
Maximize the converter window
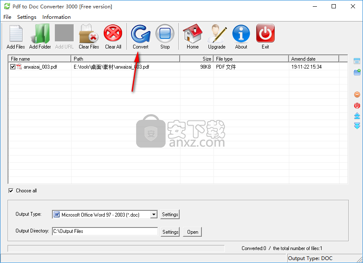click(334, 6)
